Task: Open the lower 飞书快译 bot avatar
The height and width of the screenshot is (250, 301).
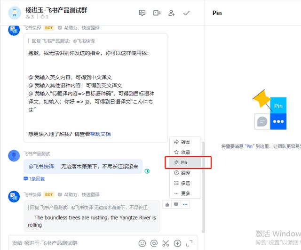Action: [x=14, y=196]
